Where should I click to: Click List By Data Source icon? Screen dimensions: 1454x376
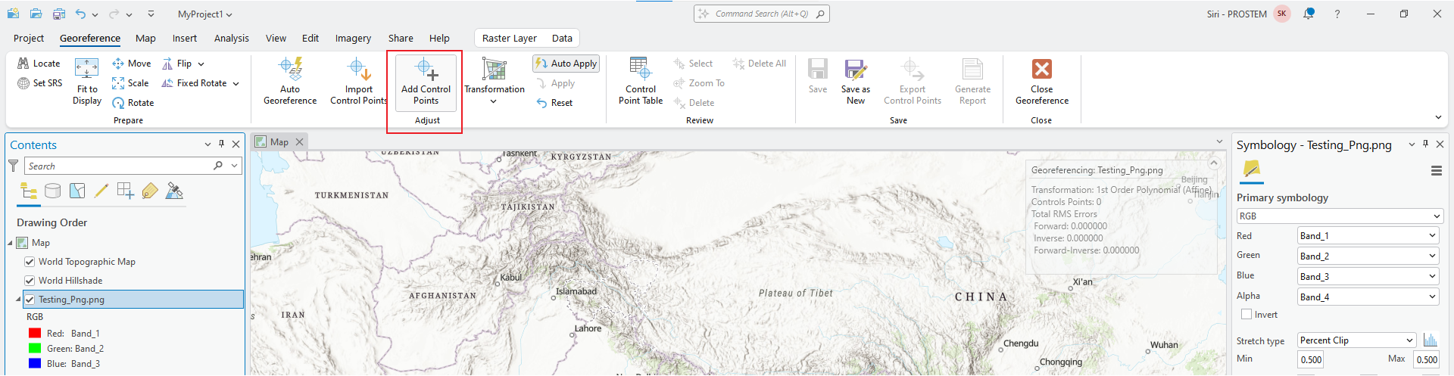coord(52,191)
